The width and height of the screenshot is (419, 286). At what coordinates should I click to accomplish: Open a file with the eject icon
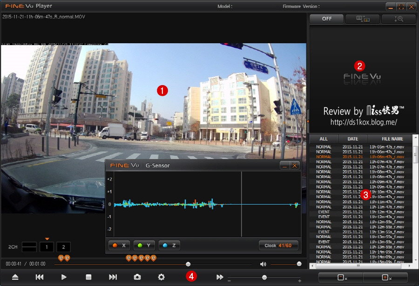(15, 277)
